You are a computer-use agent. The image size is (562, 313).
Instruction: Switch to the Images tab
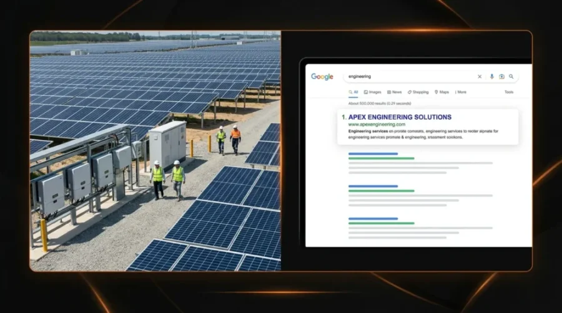373,92
